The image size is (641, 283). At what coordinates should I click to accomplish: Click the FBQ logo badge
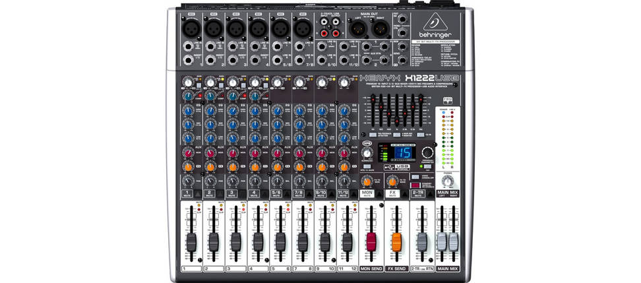[448, 101]
